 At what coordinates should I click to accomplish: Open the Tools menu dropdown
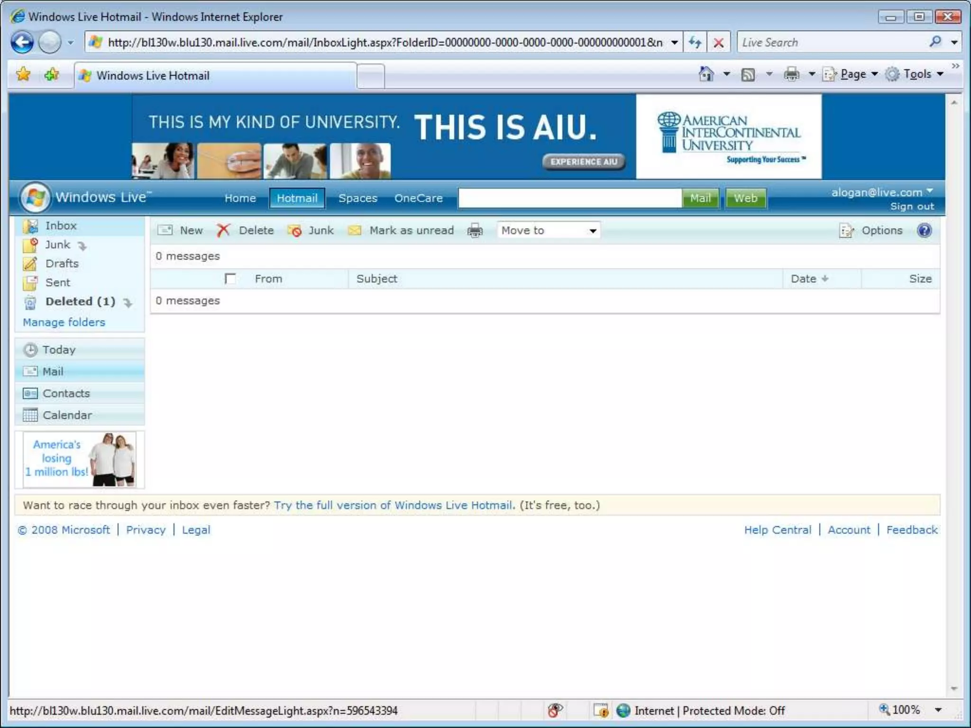coord(915,74)
